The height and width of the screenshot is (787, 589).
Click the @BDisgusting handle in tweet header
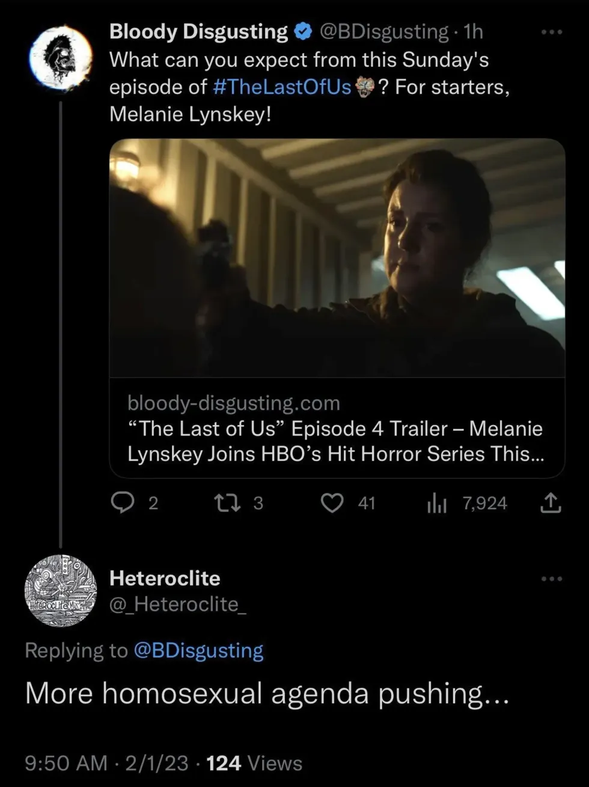click(x=385, y=32)
